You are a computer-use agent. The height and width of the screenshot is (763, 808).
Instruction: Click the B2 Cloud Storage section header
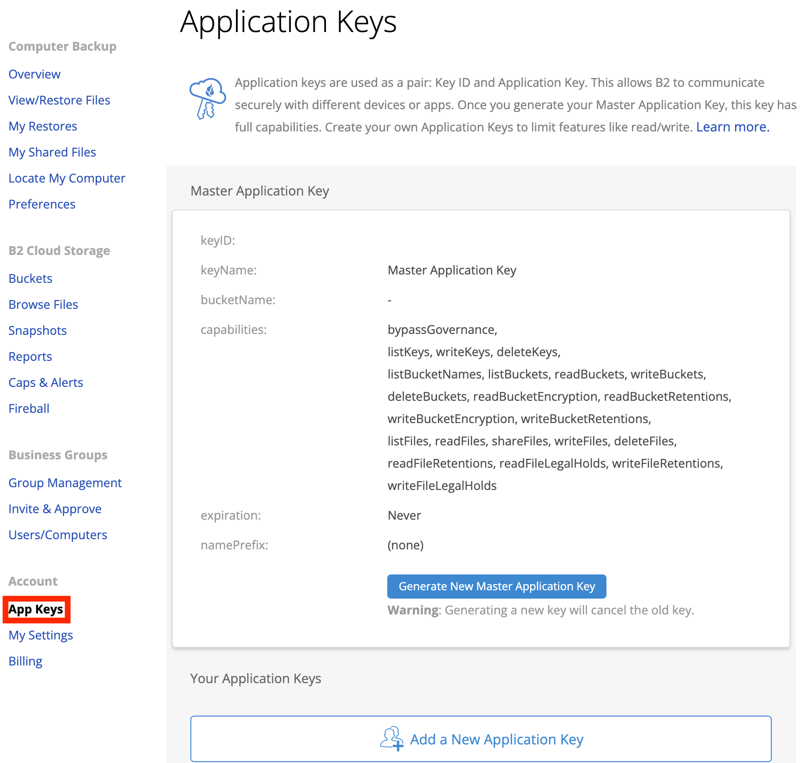pyautogui.click(x=59, y=251)
